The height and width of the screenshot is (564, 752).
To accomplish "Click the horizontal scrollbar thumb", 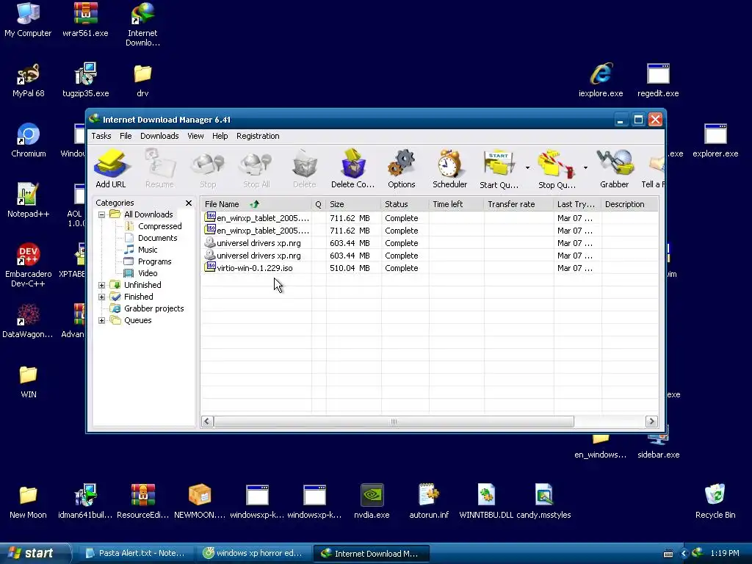I will point(394,422).
